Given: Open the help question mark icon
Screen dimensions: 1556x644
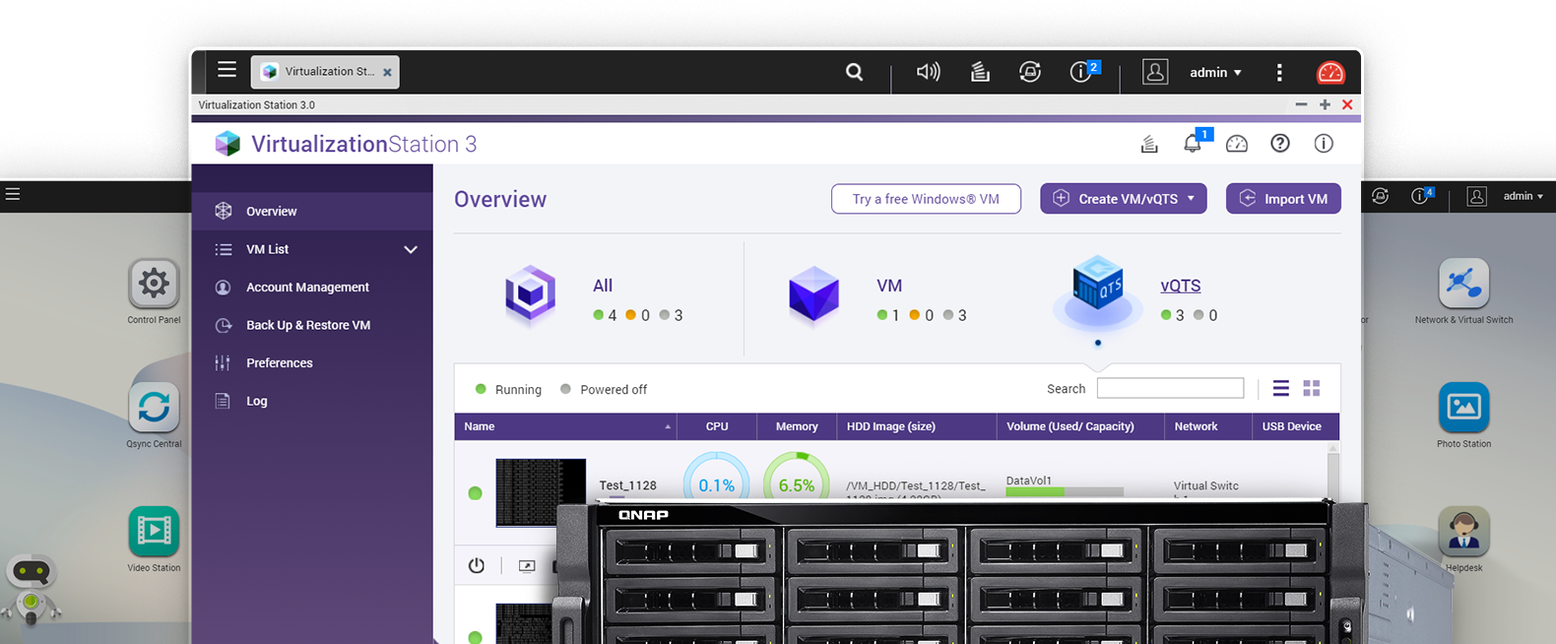Looking at the screenshot, I should (x=1280, y=144).
